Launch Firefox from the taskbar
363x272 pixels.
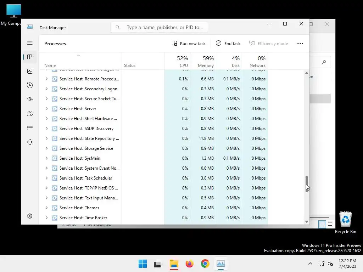tap(189, 263)
